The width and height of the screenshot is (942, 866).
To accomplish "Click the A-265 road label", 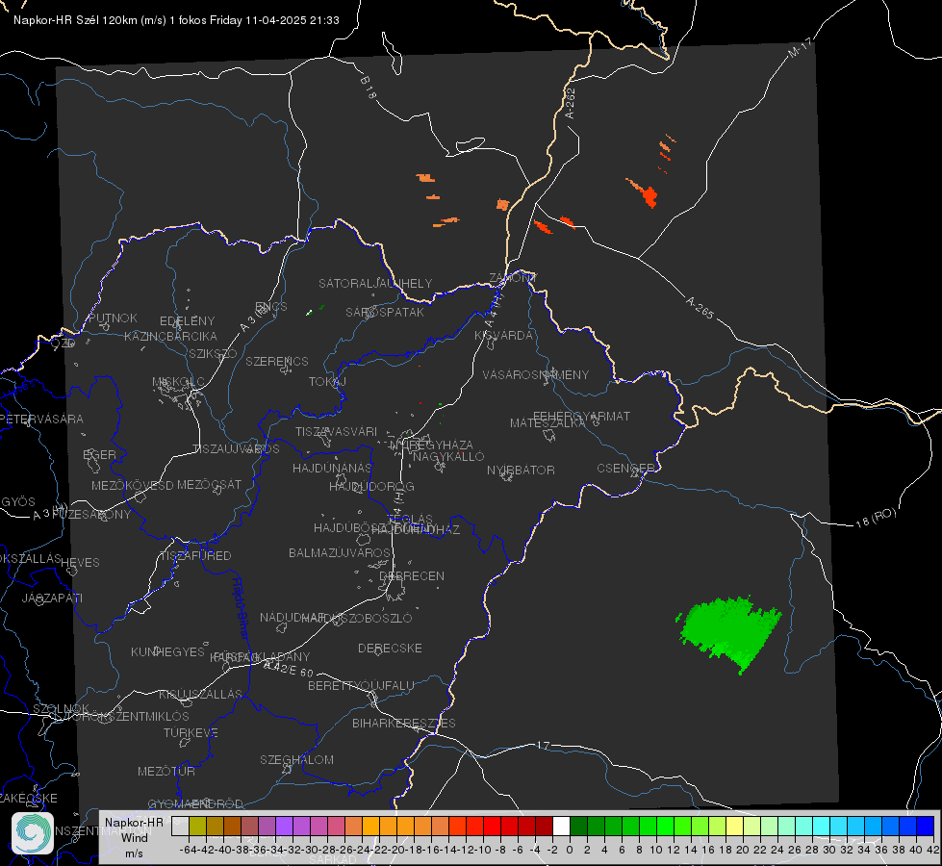I will 700,308.
